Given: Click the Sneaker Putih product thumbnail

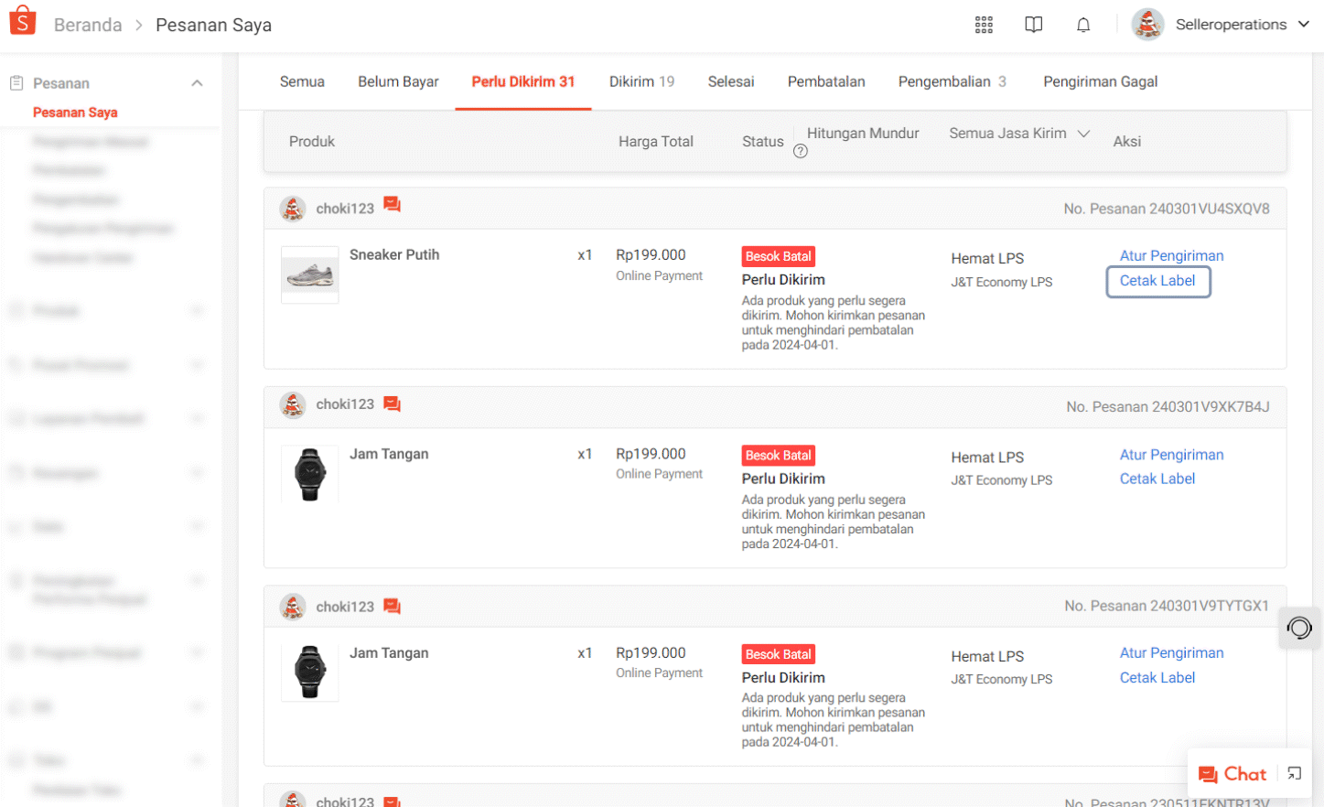Looking at the screenshot, I should (x=310, y=274).
